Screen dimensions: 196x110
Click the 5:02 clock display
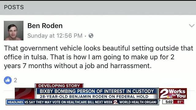tap(169, 102)
